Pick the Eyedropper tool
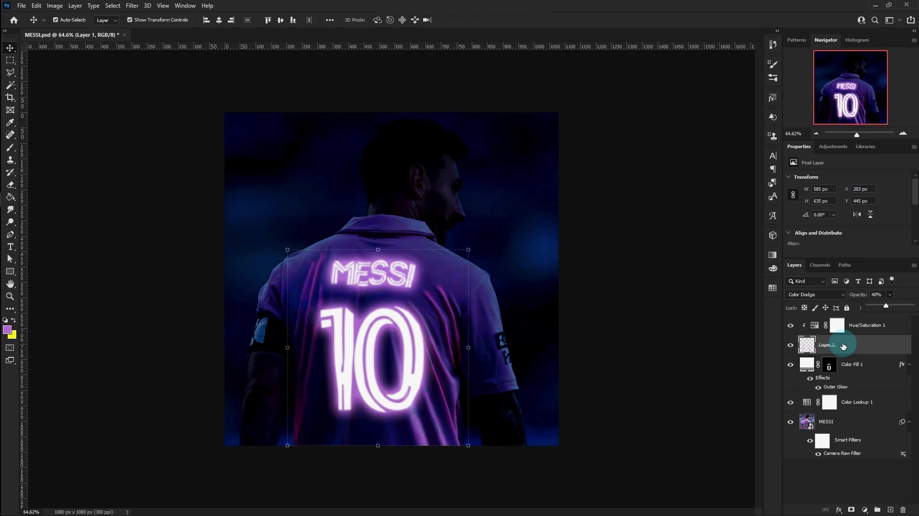Viewport: 919px width, 516px height. (10, 123)
